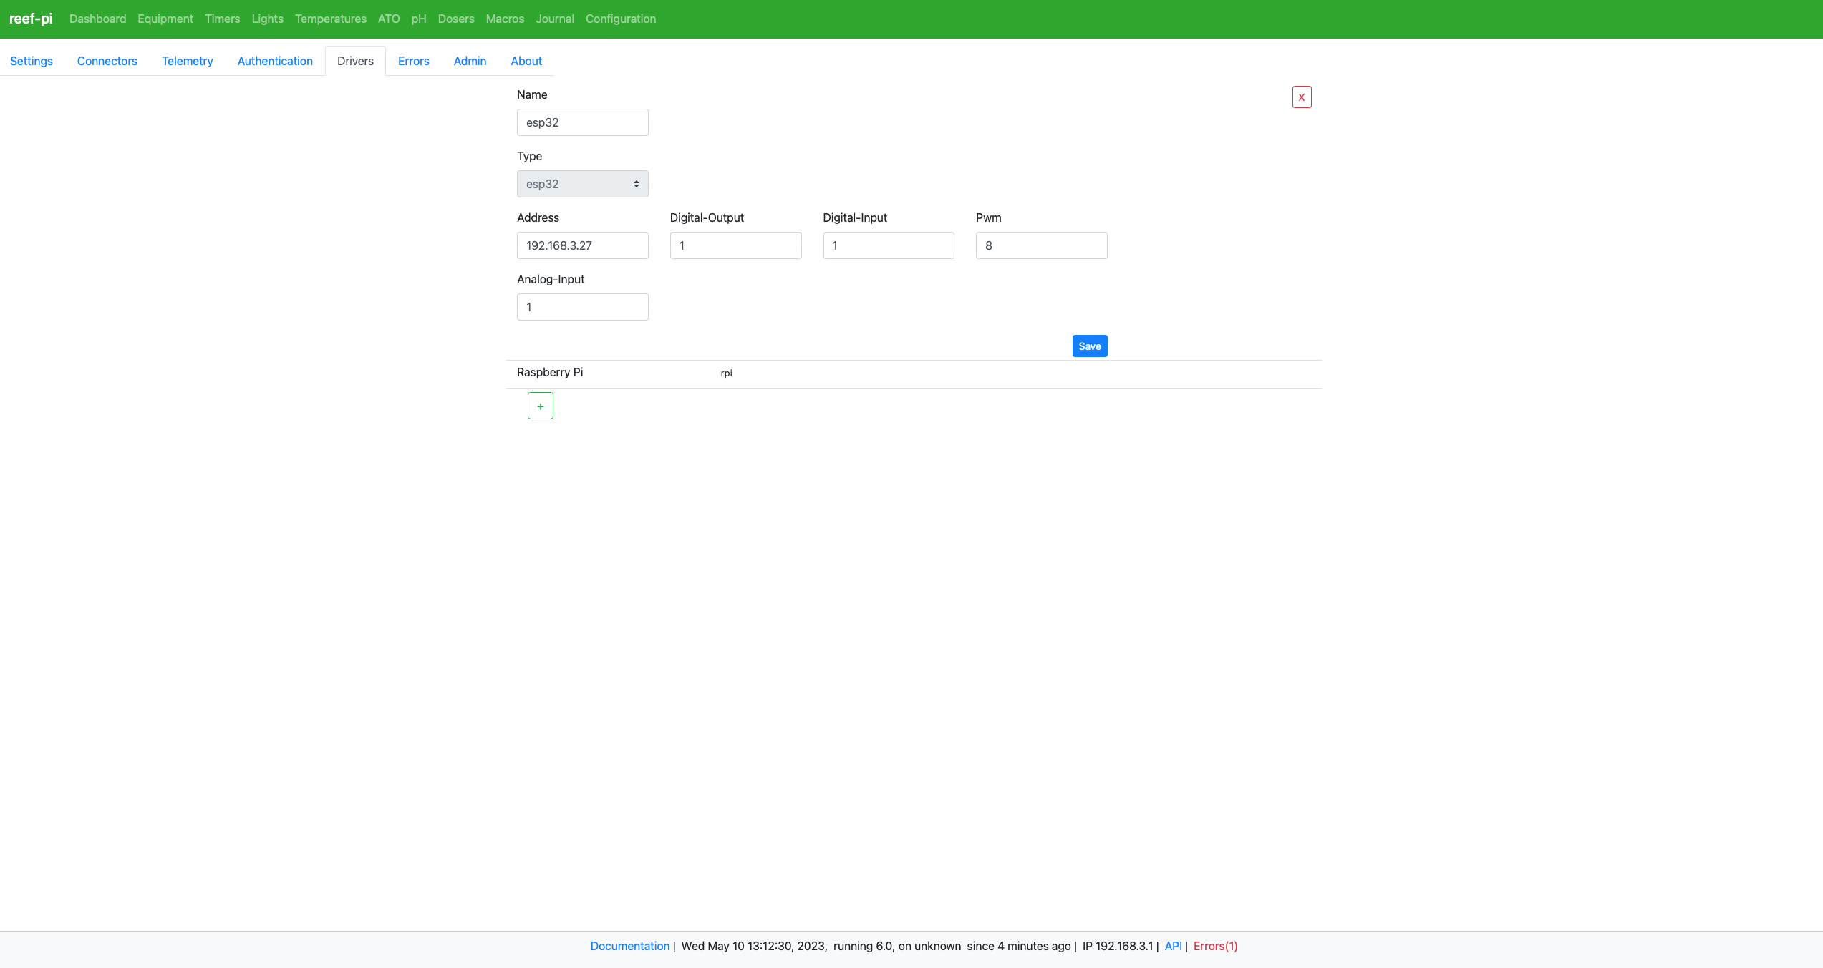Click the Drivers tab
This screenshot has width=1823, height=968.
click(x=355, y=61)
